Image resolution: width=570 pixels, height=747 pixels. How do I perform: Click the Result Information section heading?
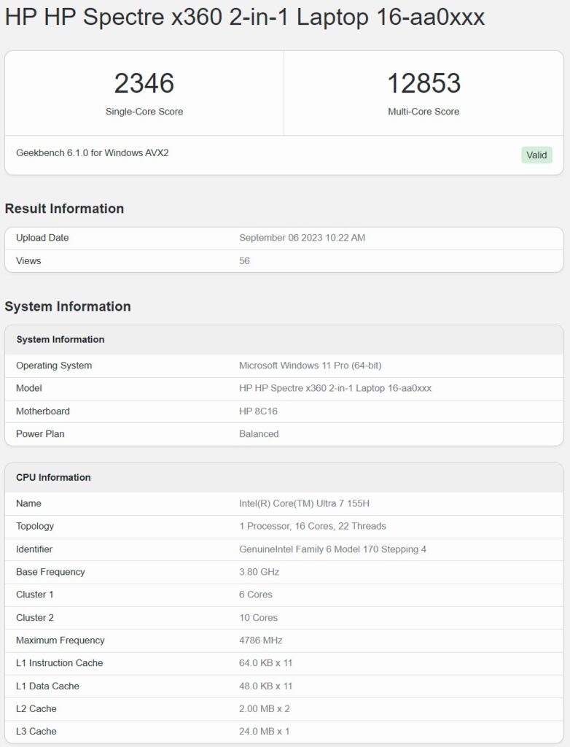click(64, 209)
